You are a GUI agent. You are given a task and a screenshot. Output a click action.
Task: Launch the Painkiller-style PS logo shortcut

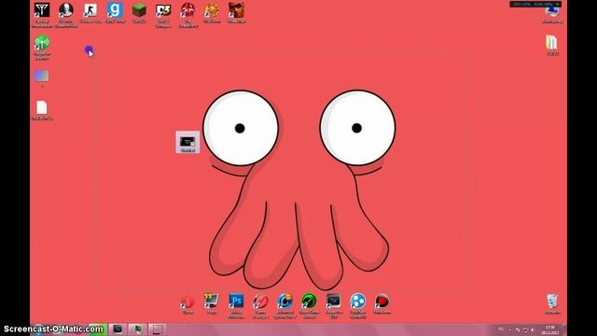click(163, 15)
